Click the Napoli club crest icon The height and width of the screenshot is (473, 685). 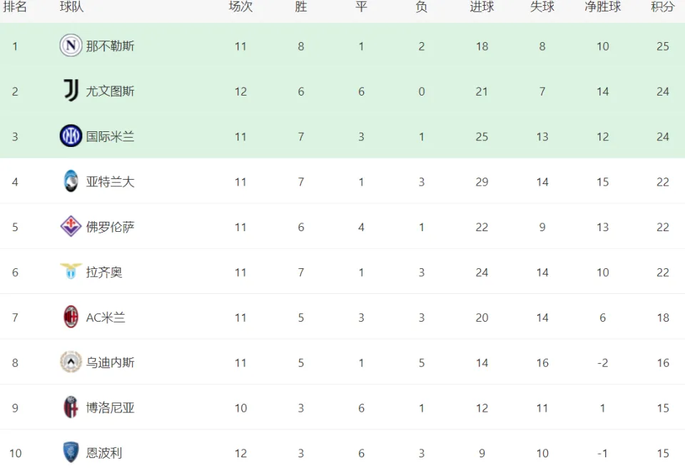tap(71, 46)
